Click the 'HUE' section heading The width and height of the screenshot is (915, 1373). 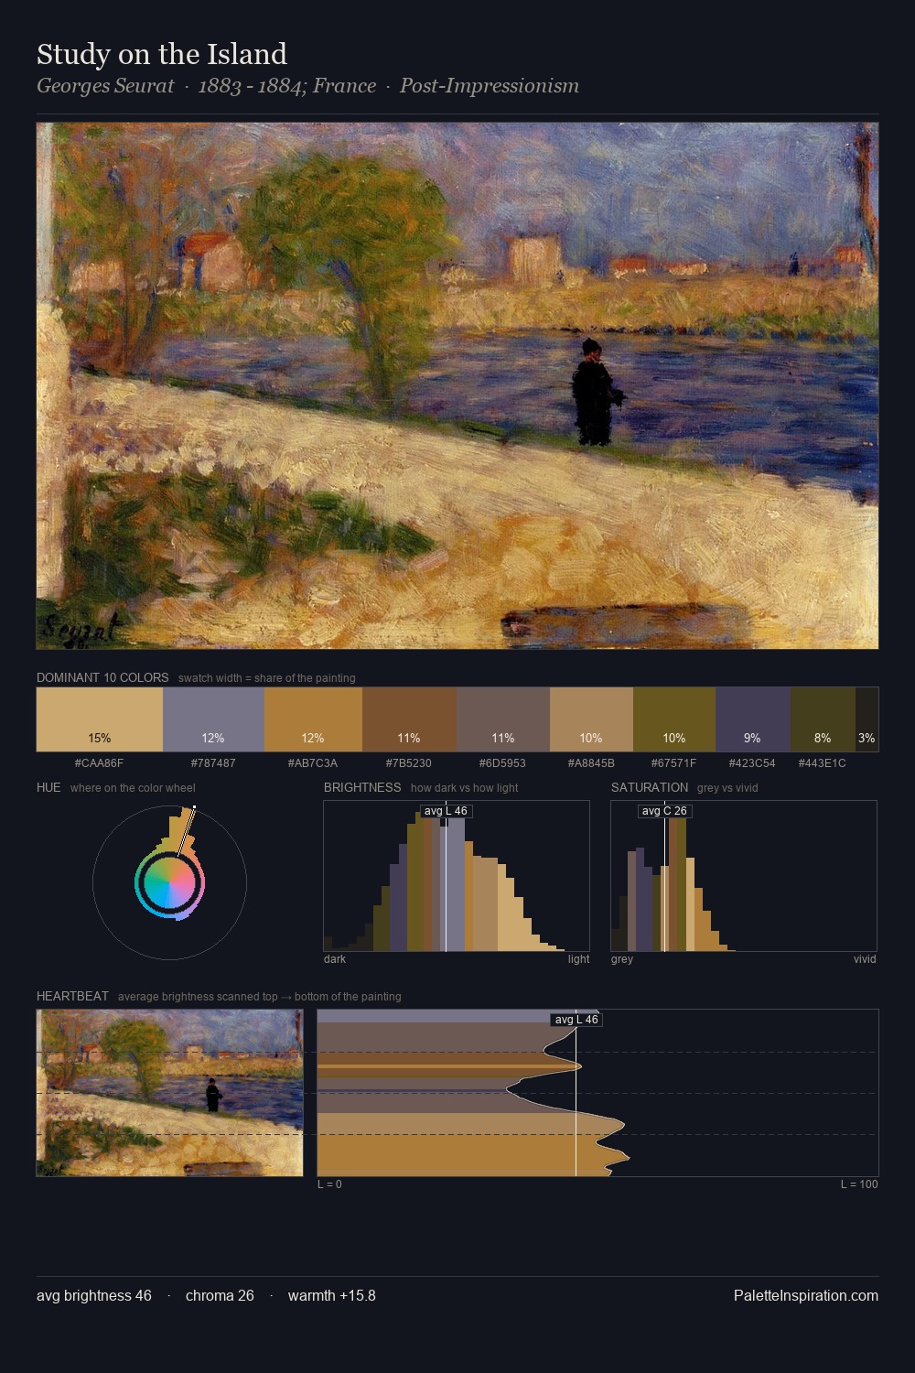coord(48,787)
